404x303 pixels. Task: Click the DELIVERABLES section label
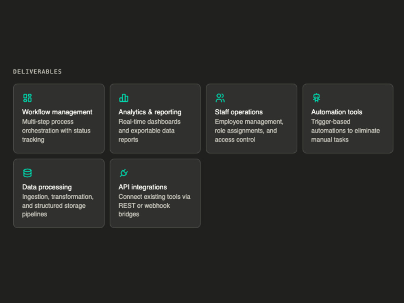click(37, 72)
